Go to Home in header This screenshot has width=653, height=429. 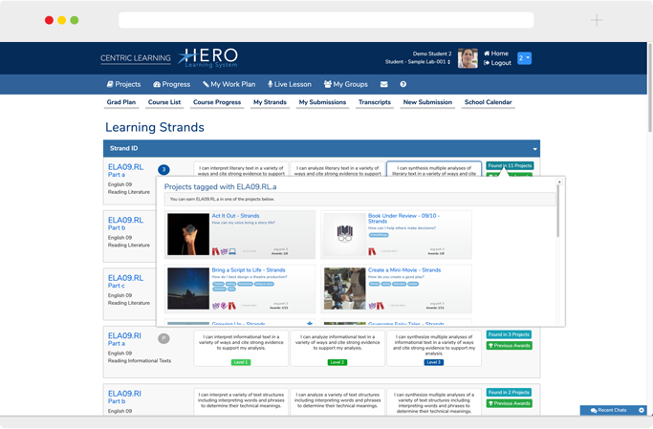click(496, 54)
